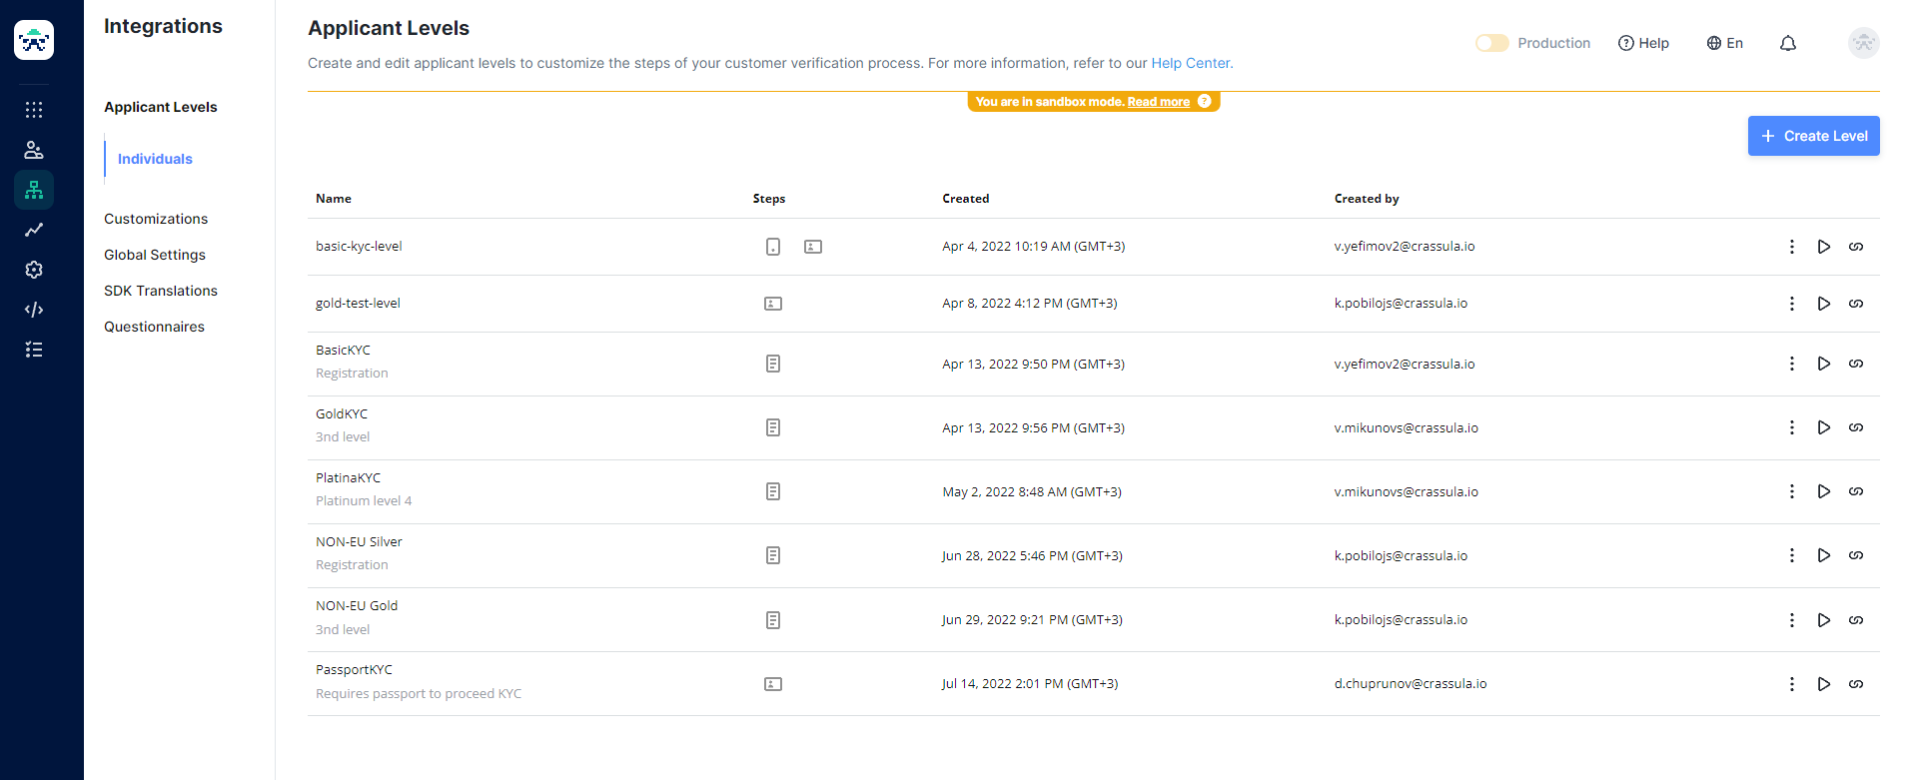This screenshot has width=1912, height=780.
Task: Select Customizations in the side menu
Action: coord(156,219)
